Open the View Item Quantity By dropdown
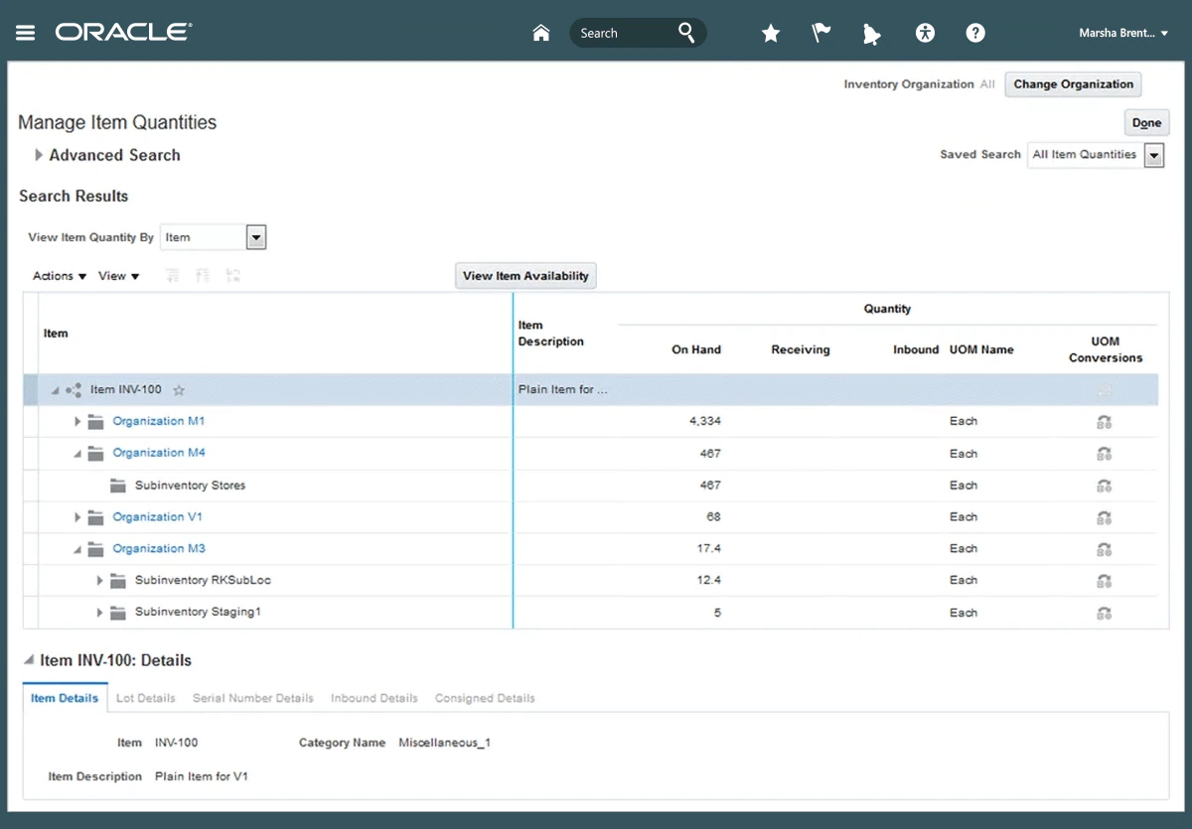Screen dimensions: 1192x829 pos(255,237)
